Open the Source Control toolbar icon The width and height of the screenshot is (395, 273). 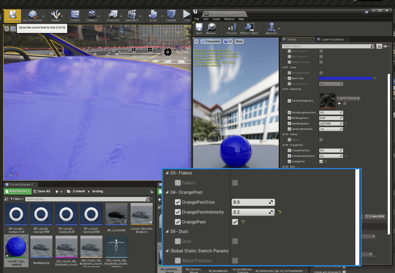32,15
